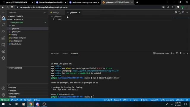Click the Share button in status bar

tap(37, 100)
